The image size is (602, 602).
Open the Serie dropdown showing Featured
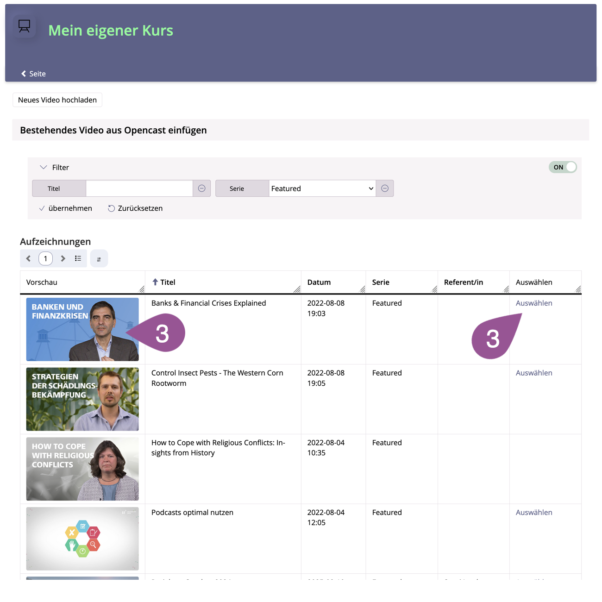tap(322, 188)
